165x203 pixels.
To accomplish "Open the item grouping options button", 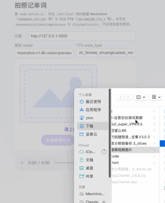I will click(156, 97).
